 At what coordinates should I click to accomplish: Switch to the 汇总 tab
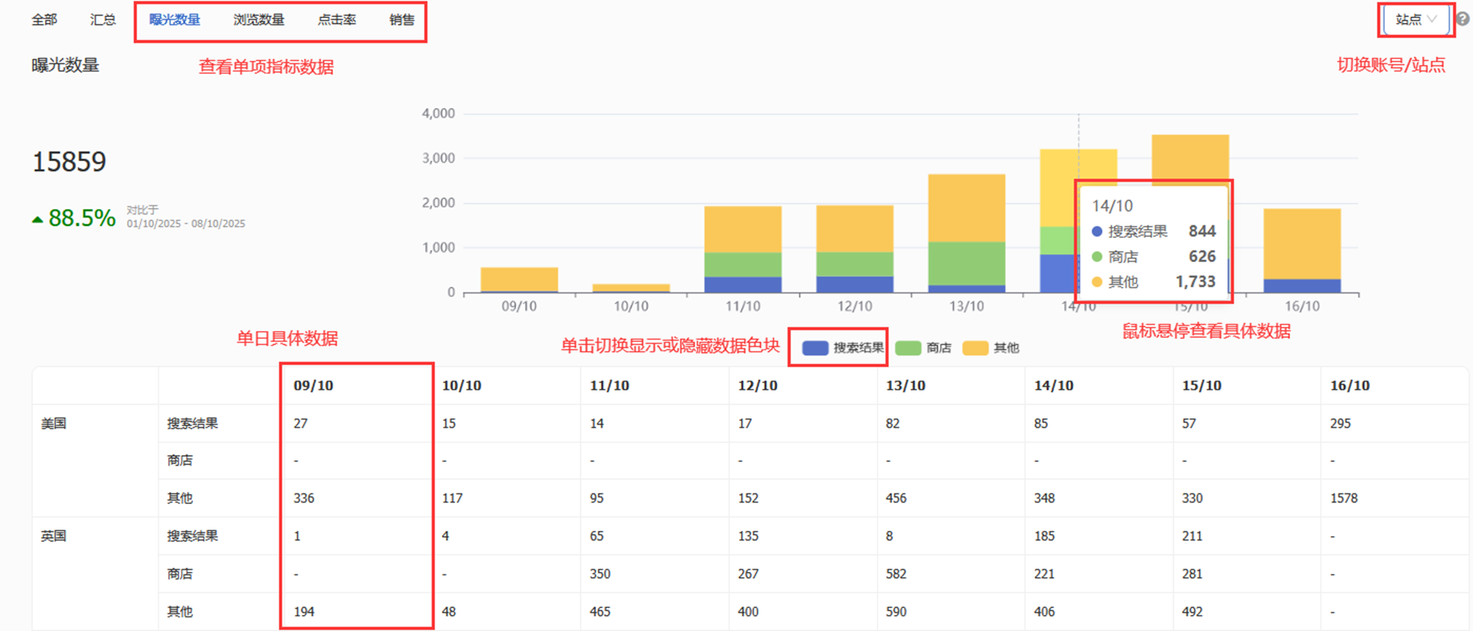click(x=103, y=20)
